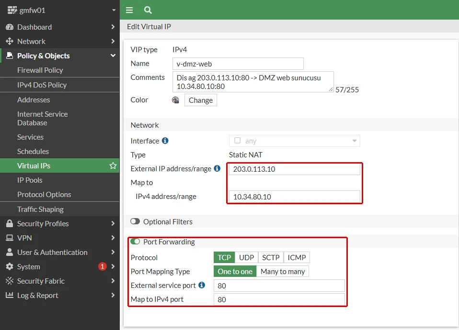459x330 pixels.
Task: Open the gmfw01 device dropdown arrow
Action: click(x=114, y=10)
